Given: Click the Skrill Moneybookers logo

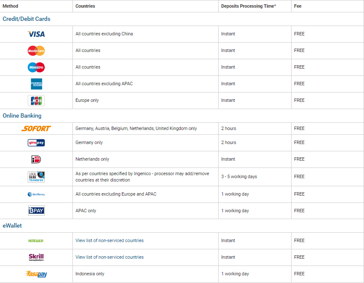Looking at the screenshot, I should pyautogui.click(x=36, y=257).
